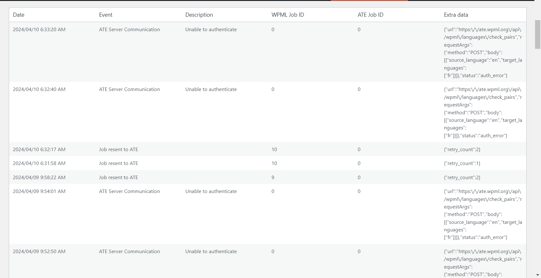Click Job resent to ATE in the 6:32:17 row
541x278 pixels.
click(x=119, y=150)
